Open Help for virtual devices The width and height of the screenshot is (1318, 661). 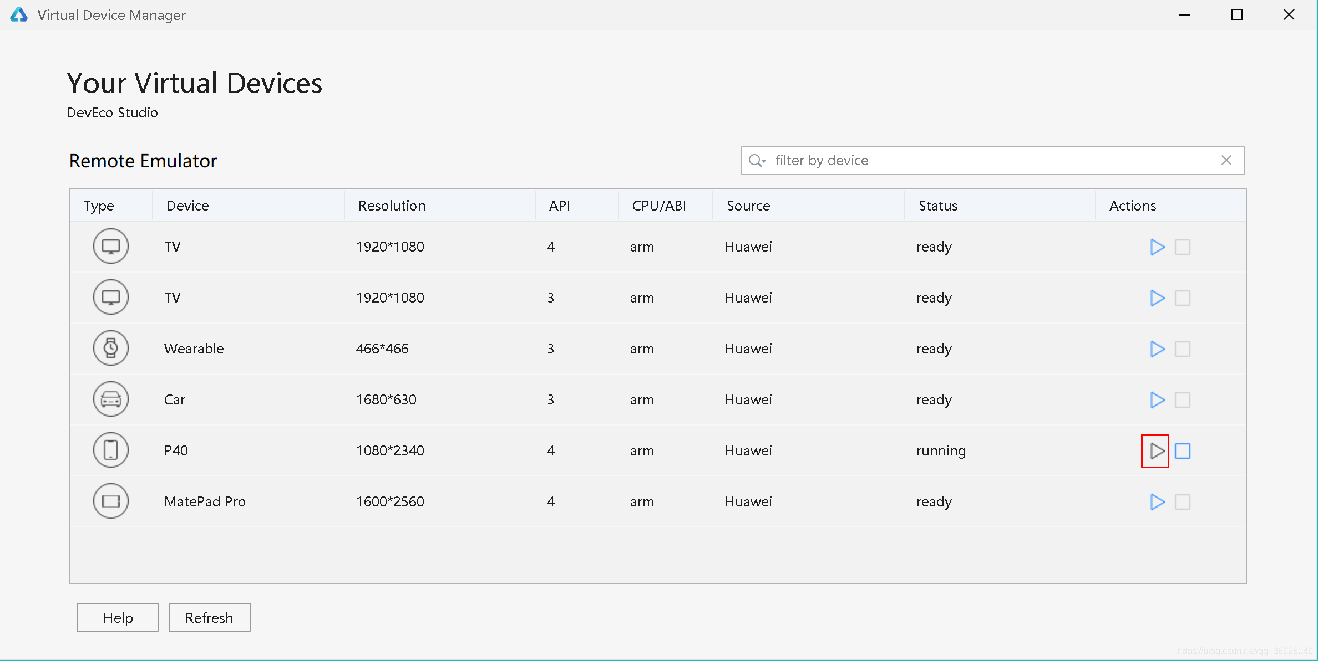[x=118, y=617]
